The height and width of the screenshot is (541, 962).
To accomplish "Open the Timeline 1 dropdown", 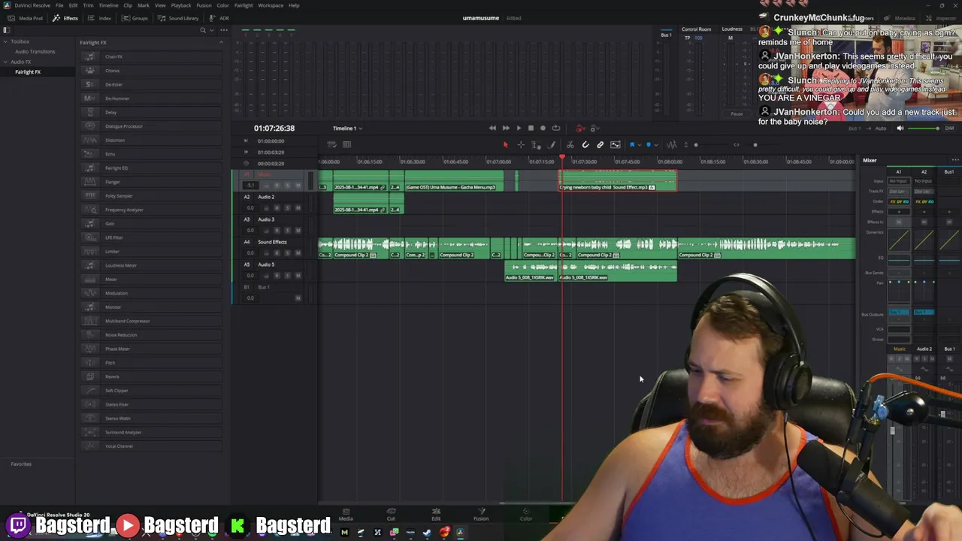I will coord(347,128).
